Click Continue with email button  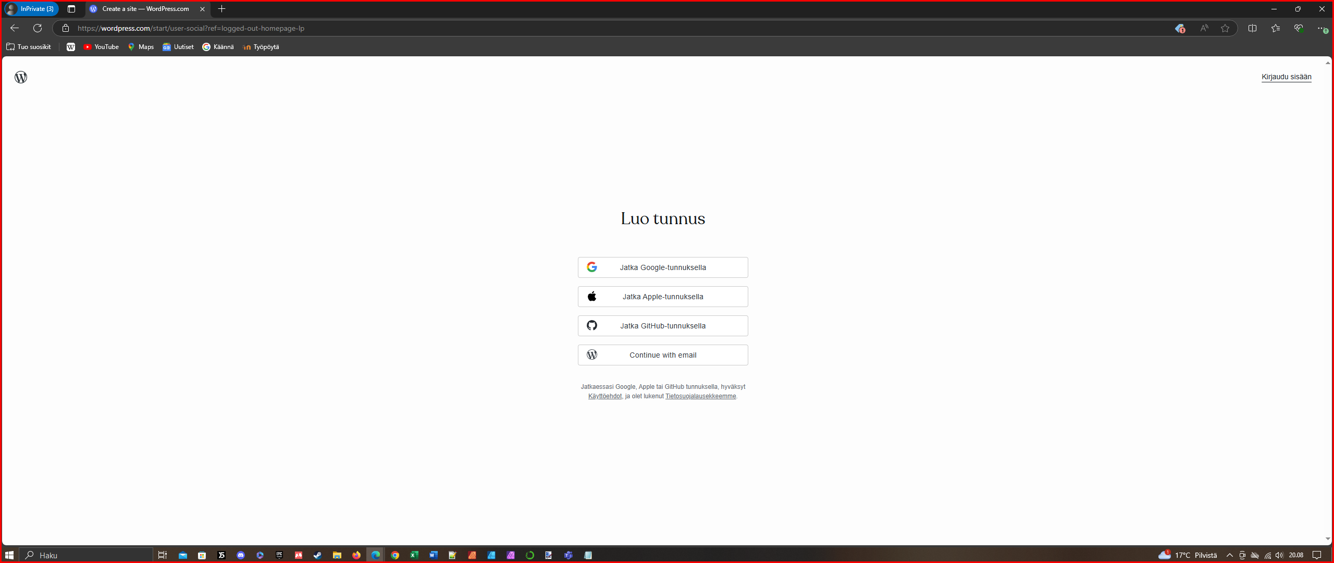click(663, 355)
